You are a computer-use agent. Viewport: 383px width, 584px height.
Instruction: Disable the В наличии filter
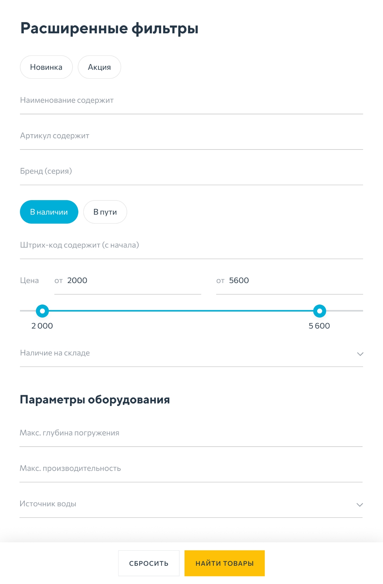49,212
